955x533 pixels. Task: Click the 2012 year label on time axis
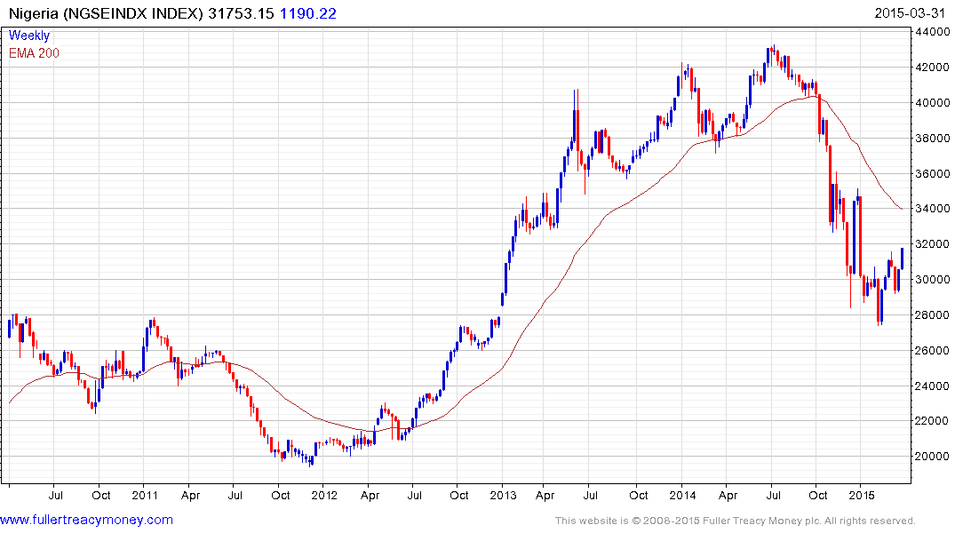tap(324, 495)
